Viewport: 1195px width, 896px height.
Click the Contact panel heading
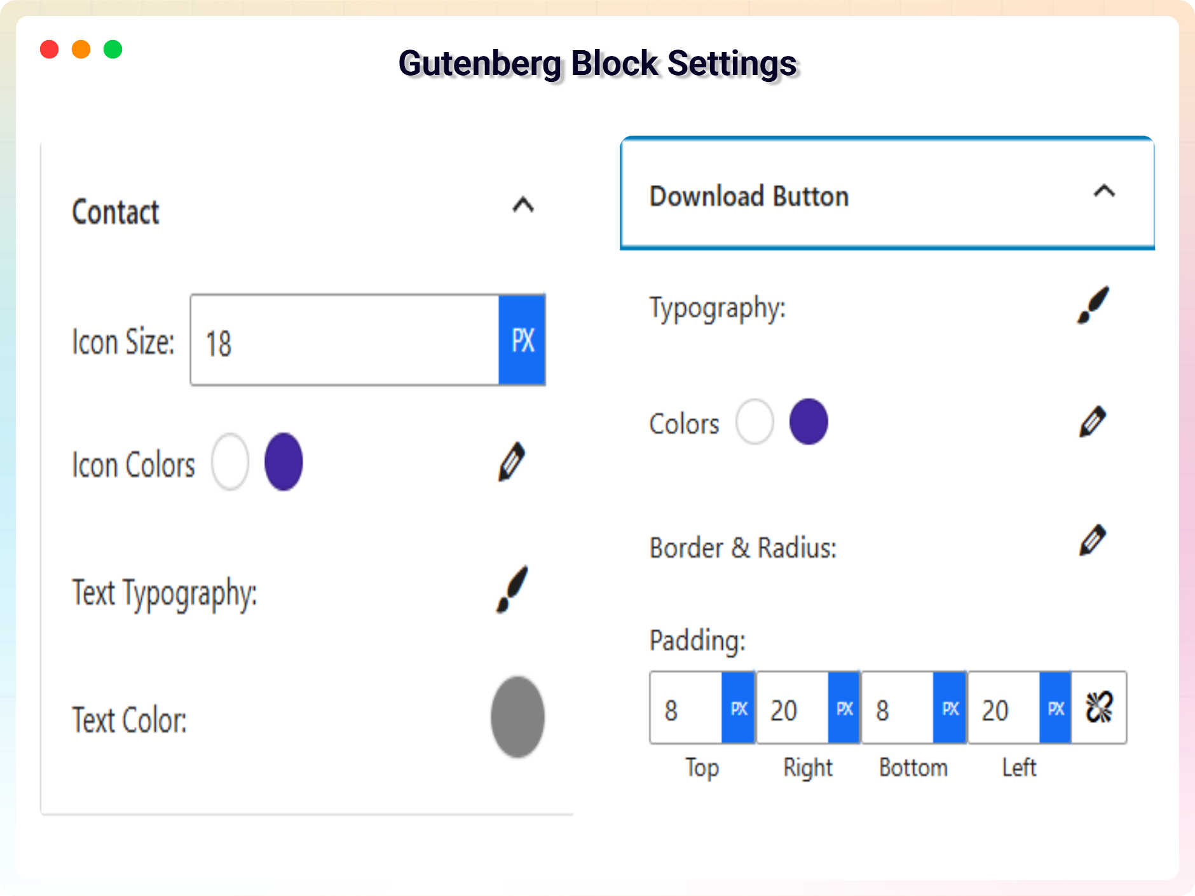[x=116, y=212]
